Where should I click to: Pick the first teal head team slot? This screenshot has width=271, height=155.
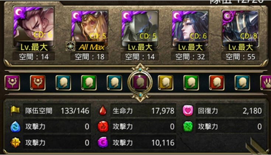click(x=63, y=83)
